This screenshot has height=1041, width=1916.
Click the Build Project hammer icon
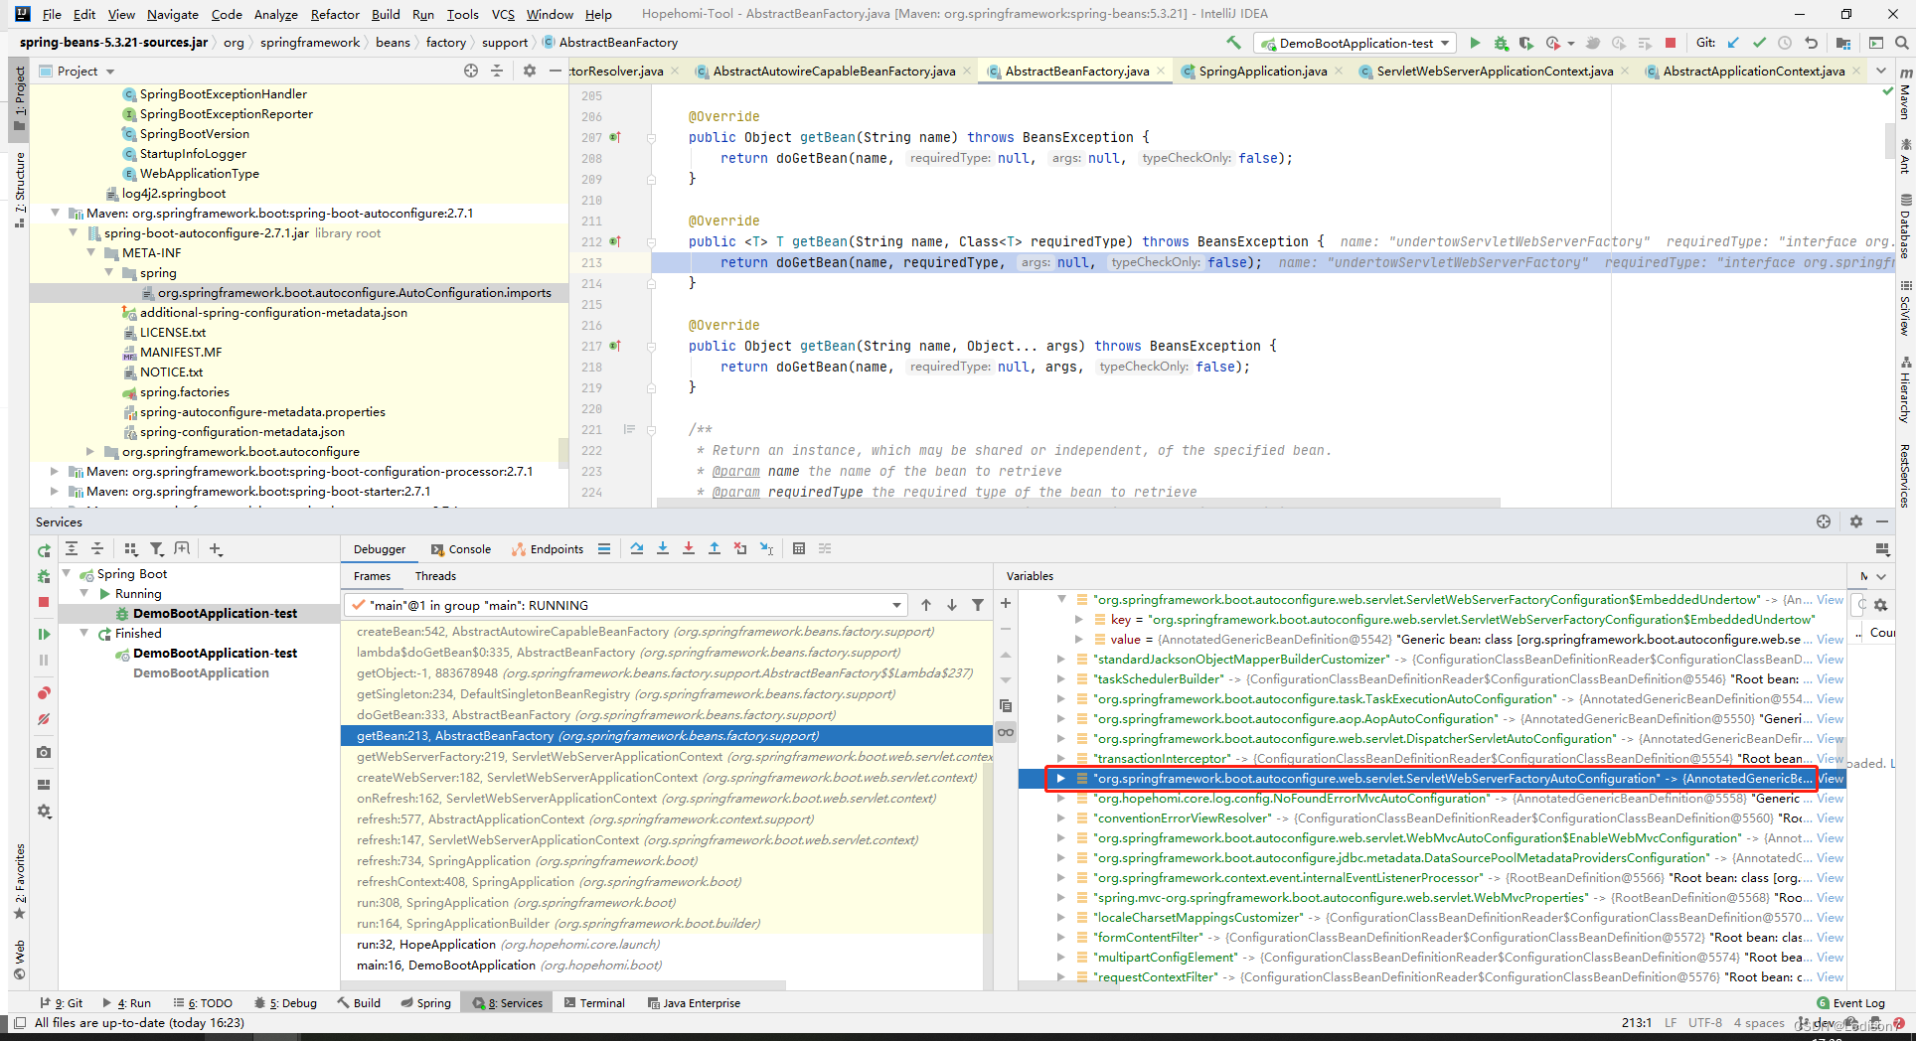1233,43
